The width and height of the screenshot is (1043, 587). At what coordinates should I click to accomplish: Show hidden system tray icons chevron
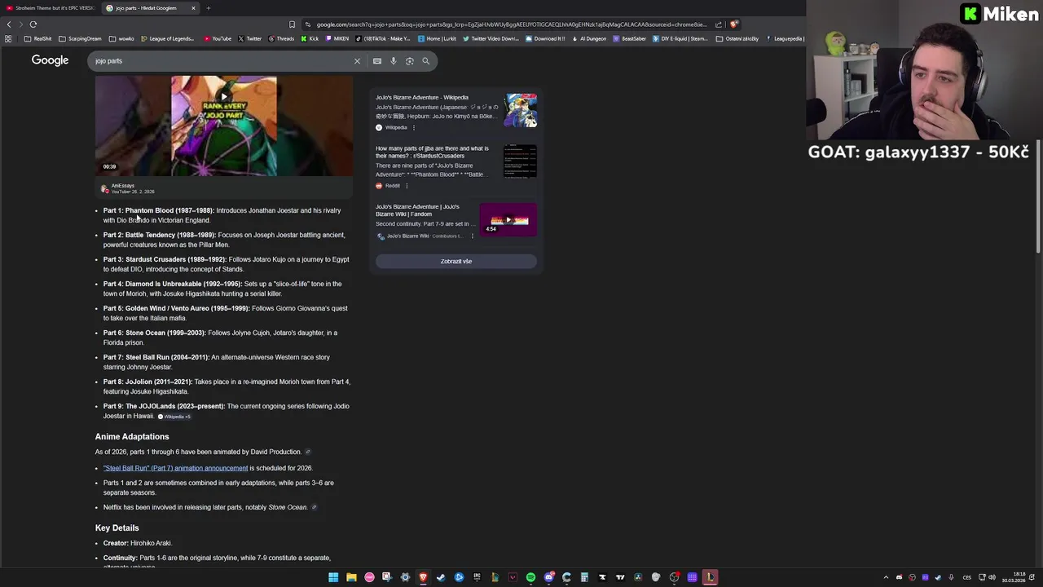[886, 577]
